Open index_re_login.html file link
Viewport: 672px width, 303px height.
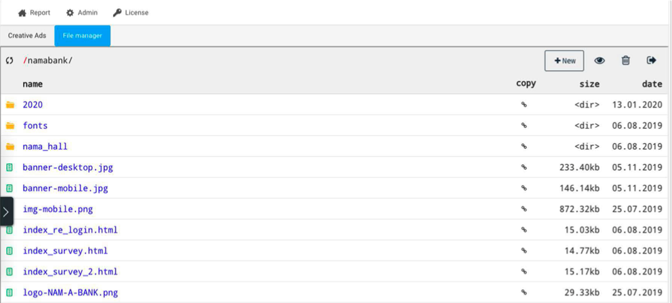[70, 230]
